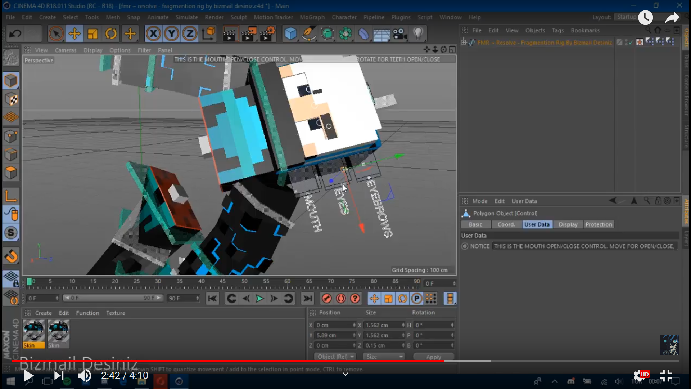691x389 pixels.
Task: Select the Basic tab
Action: [x=475, y=224]
